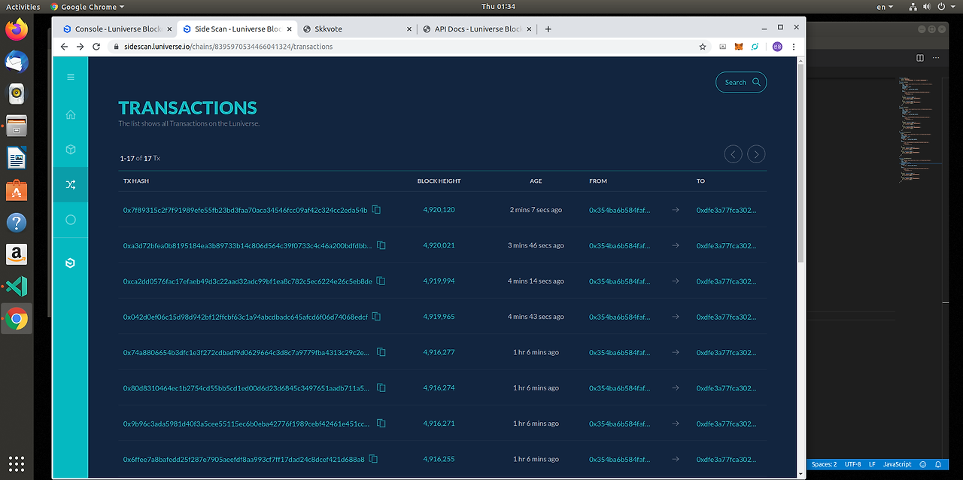Click the teal ICON wallet extension

coord(756,47)
